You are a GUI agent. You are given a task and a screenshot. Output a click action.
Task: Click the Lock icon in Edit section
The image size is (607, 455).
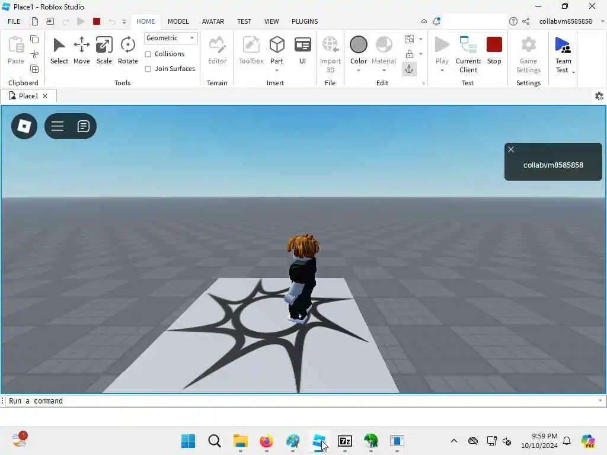click(409, 54)
